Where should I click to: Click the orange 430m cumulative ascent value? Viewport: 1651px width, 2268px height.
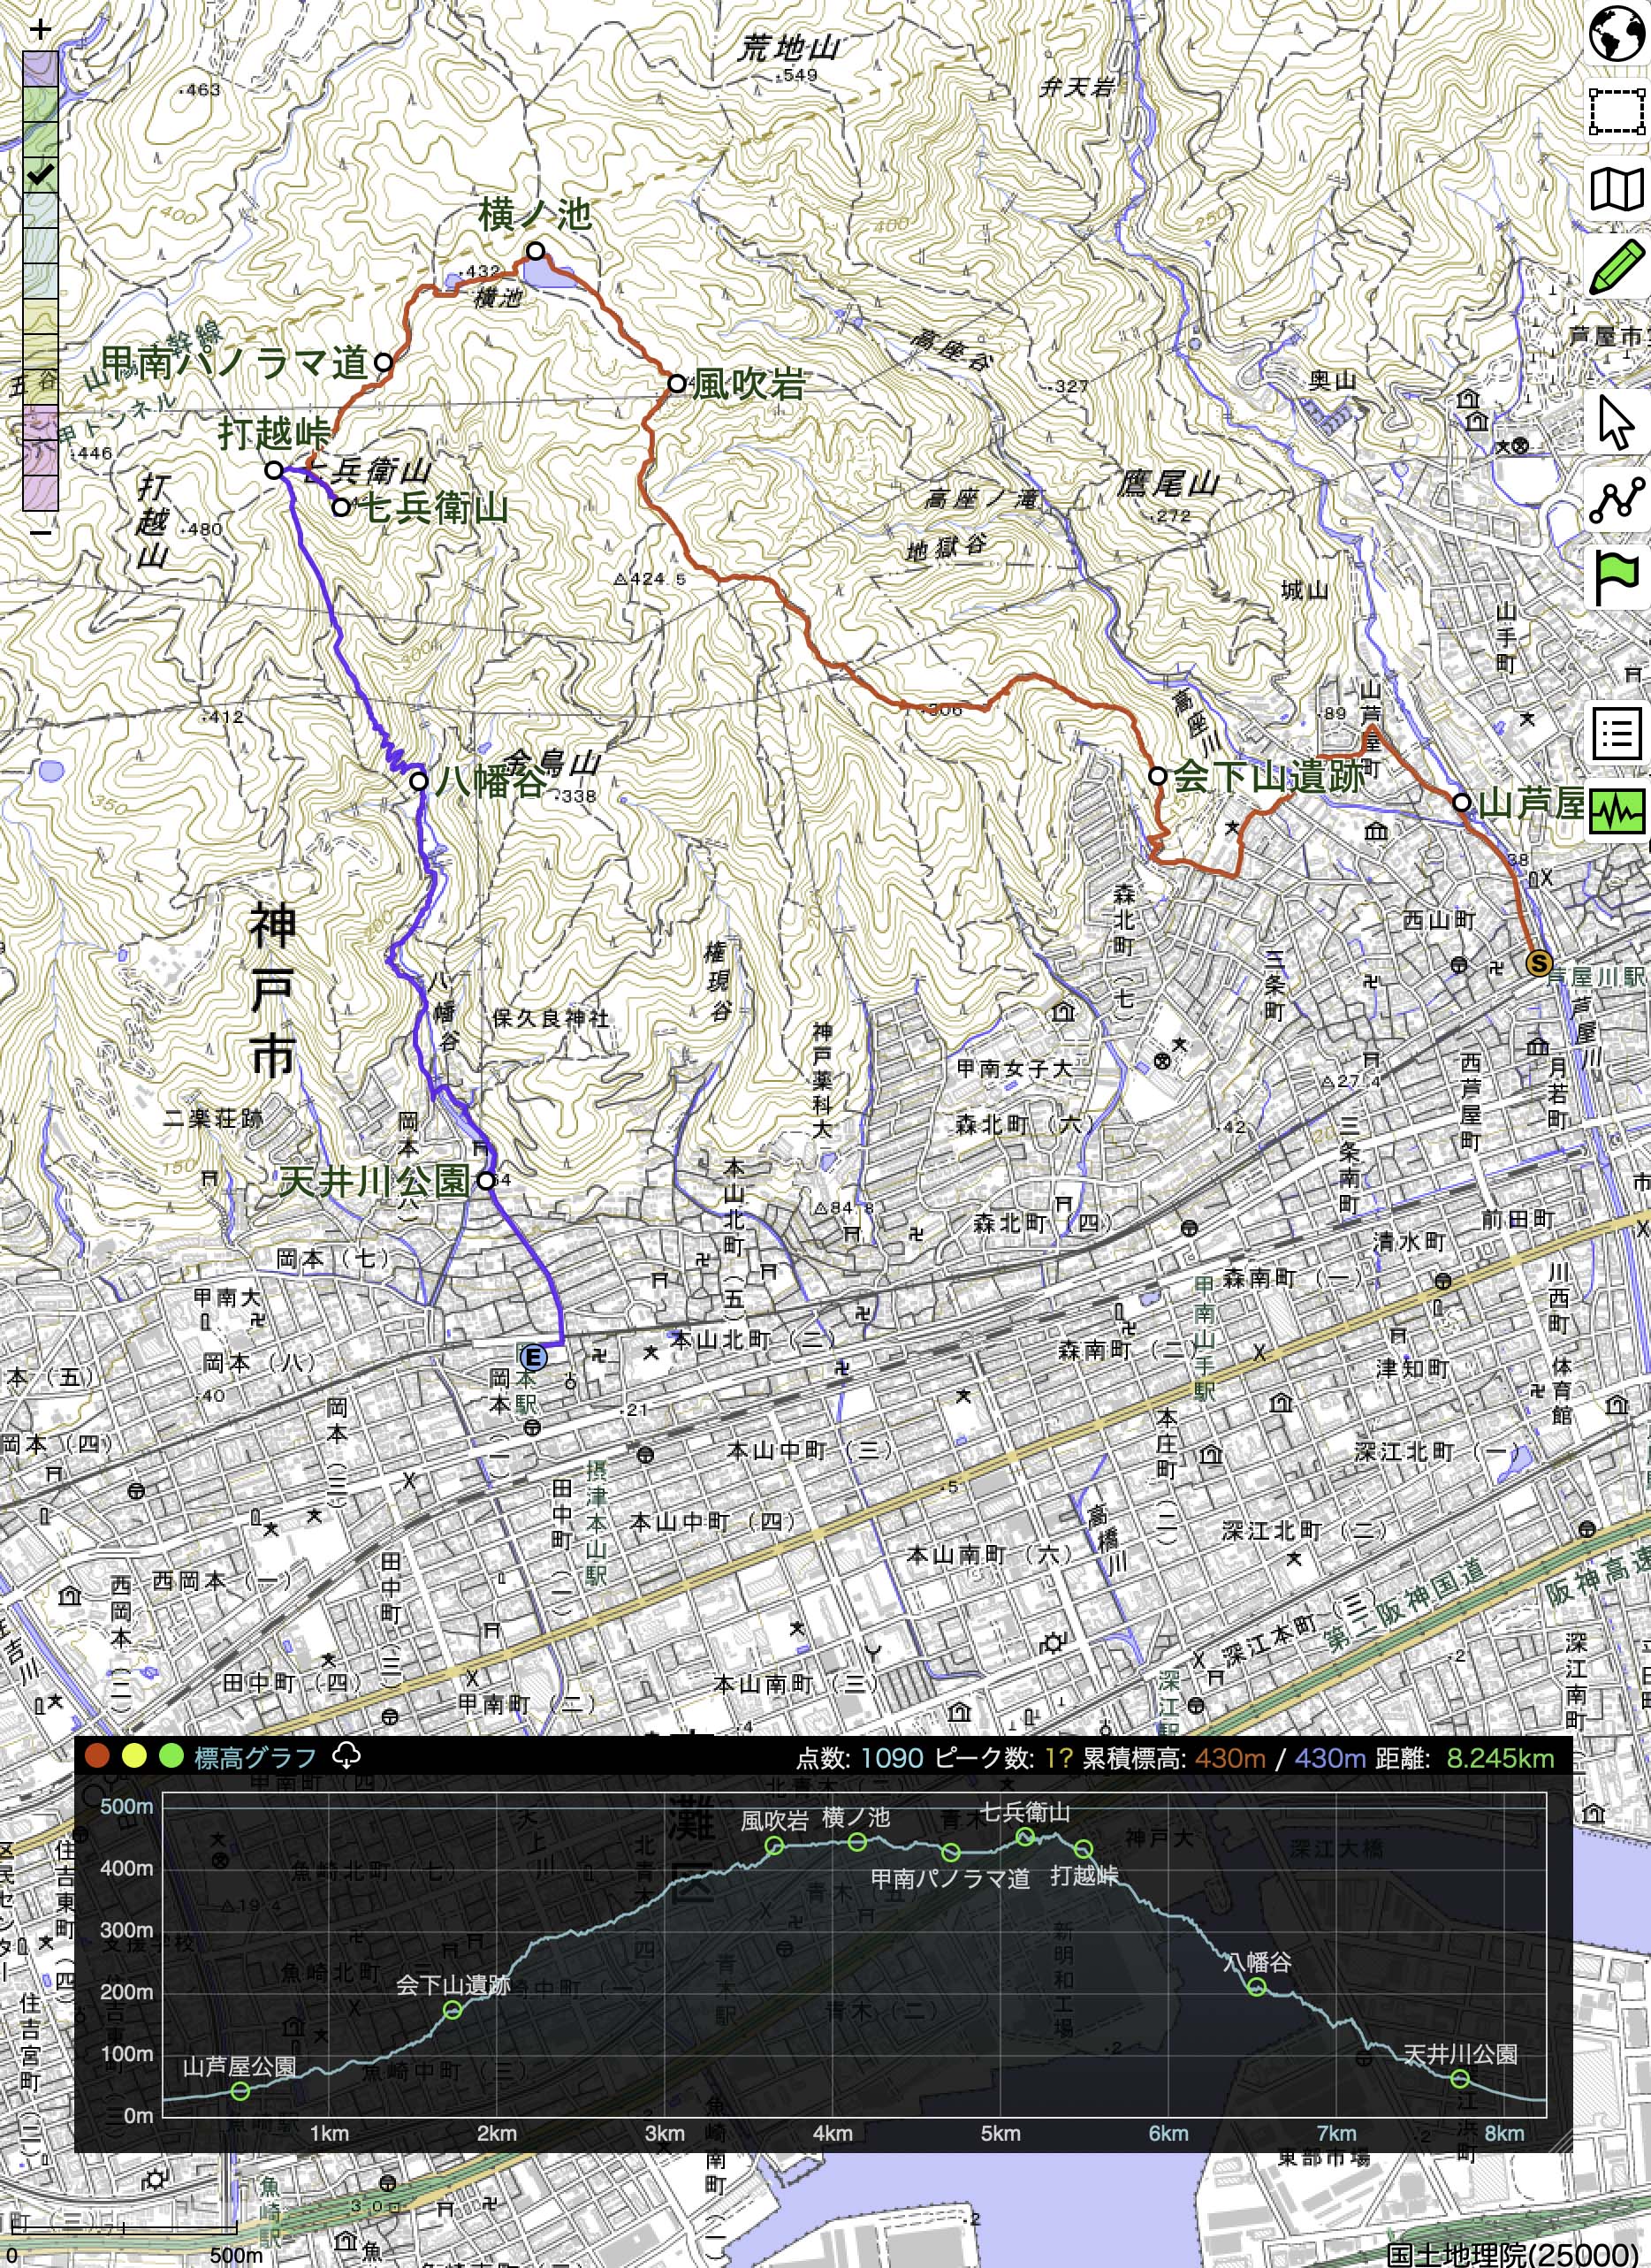point(1231,1758)
